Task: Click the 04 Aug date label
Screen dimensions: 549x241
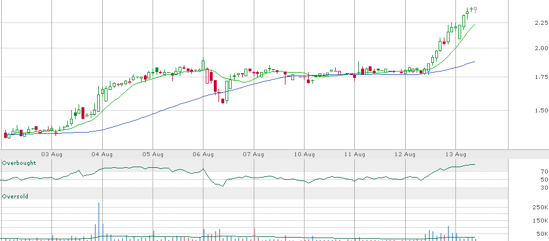Action: (102, 155)
